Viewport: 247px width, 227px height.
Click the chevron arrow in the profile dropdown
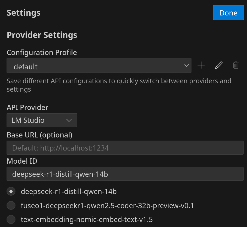coord(187,65)
